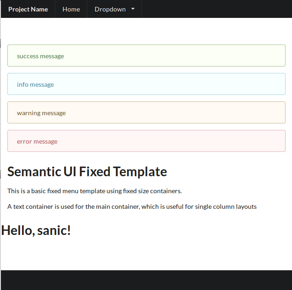
Task: Click the Project Name brand link
Action: 28,9
